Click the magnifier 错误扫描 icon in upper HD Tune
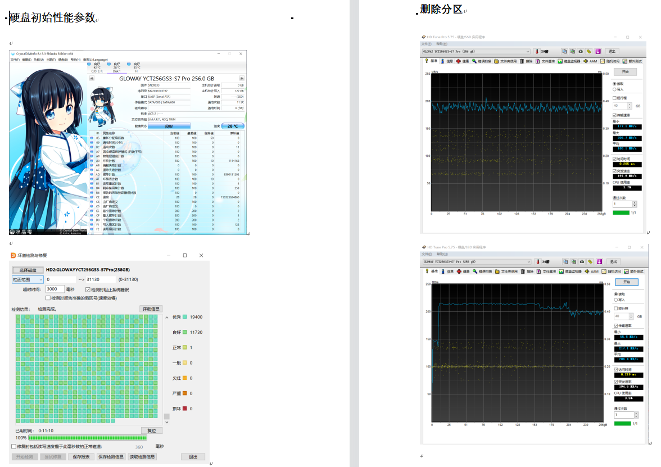 pyautogui.click(x=474, y=61)
